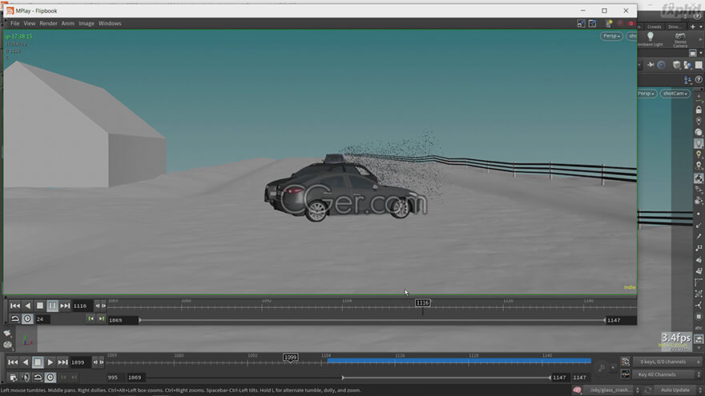Toggle abc display option in viewport sidebar

tap(699, 328)
